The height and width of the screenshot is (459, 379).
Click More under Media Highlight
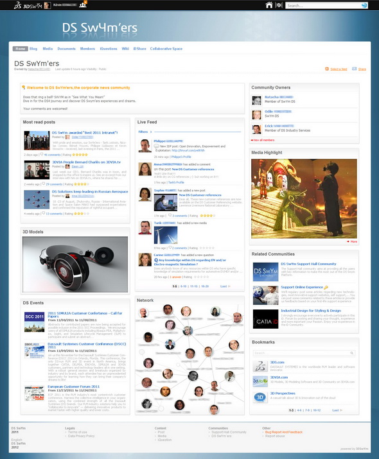point(352,241)
